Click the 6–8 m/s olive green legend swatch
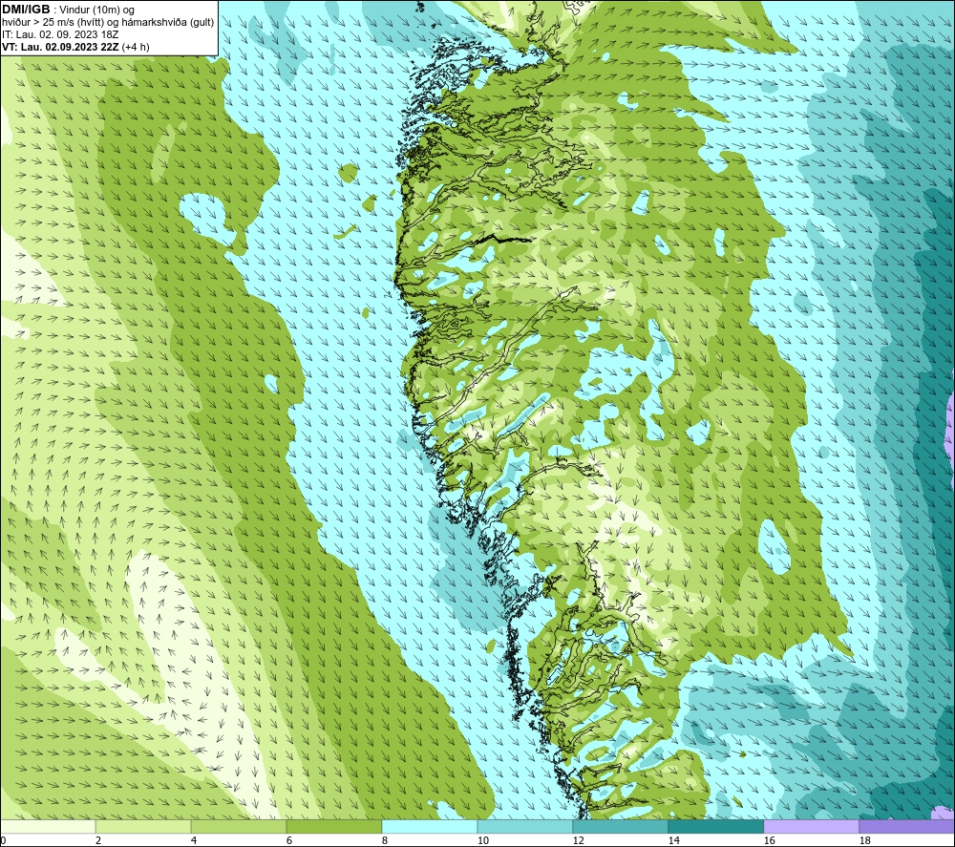Image resolution: width=955 pixels, height=847 pixels. (333, 826)
